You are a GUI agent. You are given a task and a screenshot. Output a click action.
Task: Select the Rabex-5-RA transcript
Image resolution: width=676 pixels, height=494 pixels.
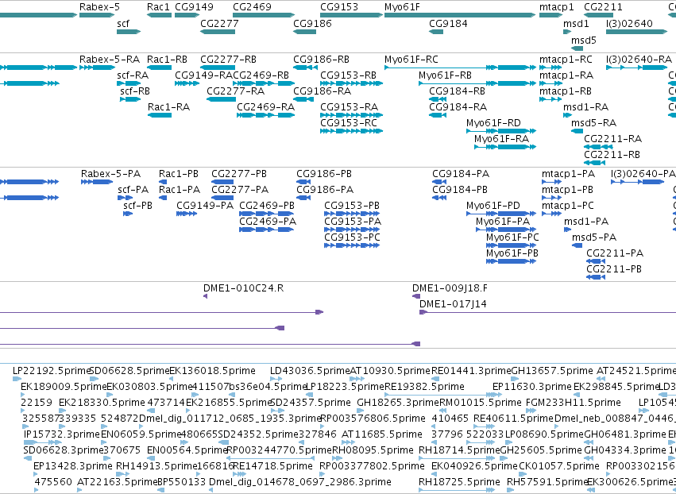97,68
